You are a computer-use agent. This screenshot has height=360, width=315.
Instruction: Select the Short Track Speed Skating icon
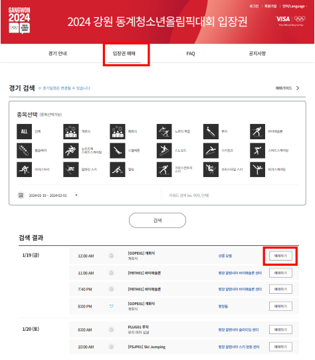[x=71, y=150]
